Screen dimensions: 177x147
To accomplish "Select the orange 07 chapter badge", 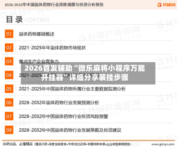I will [9, 116].
